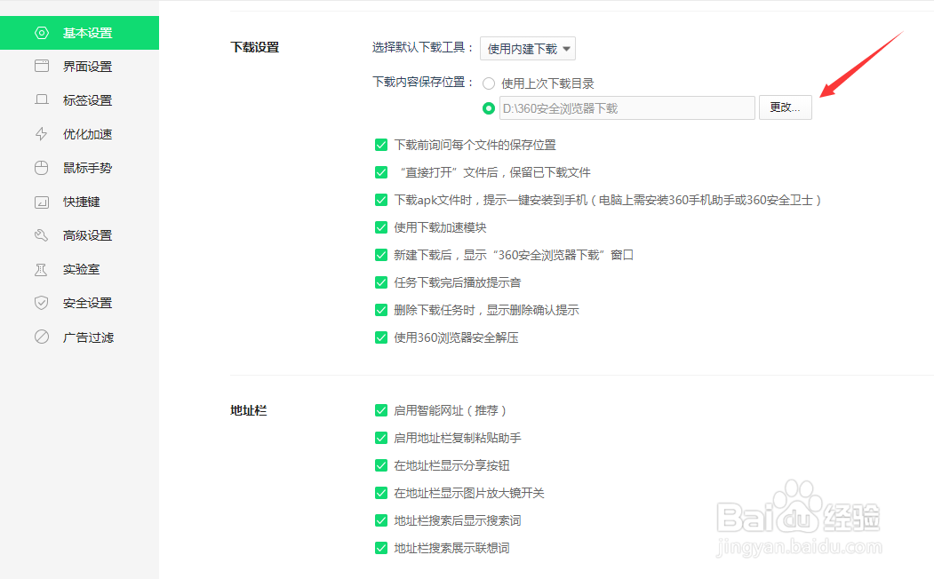The height and width of the screenshot is (579, 934).
Task: Click the 高级设置 wrench icon
Action: tap(42, 235)
